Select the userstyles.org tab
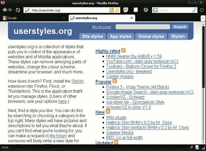This screenshot has width=206, height=151. click(102, 18)
